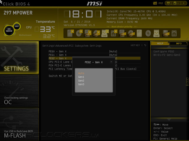The width and height of the screenshot is (189, 141).
Task: Choose Gen2 in PEG2 popup
Action: click(81, 81)
